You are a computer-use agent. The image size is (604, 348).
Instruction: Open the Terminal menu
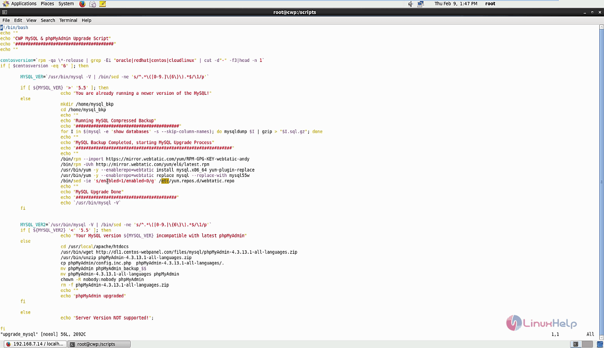(x=68, y=20)
